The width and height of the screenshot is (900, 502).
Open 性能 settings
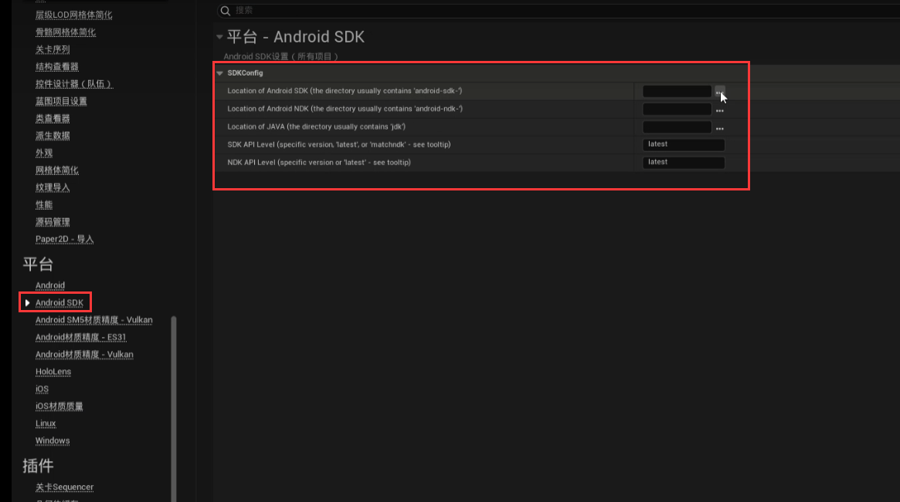tap(44, 204)
